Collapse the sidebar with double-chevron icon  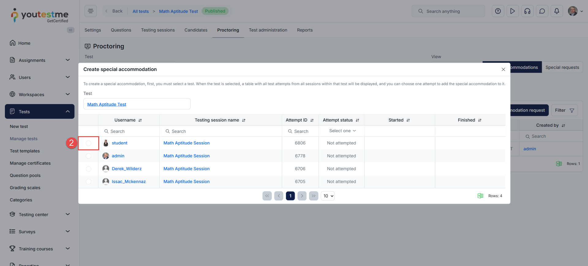click(x=71, y=30)
